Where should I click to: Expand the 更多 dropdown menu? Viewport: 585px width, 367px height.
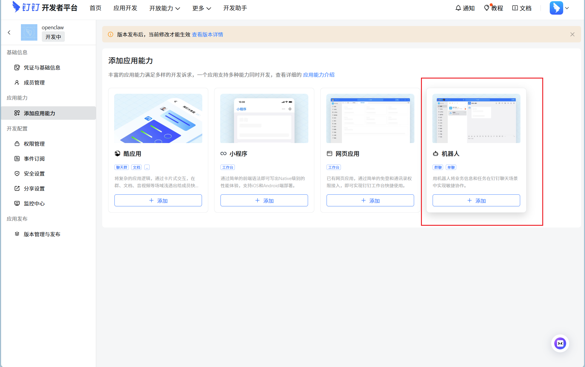(x=201, y=8)
